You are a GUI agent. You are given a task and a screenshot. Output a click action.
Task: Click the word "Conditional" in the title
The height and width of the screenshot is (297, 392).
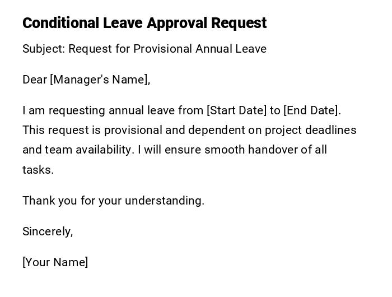(x=60, y=23)
